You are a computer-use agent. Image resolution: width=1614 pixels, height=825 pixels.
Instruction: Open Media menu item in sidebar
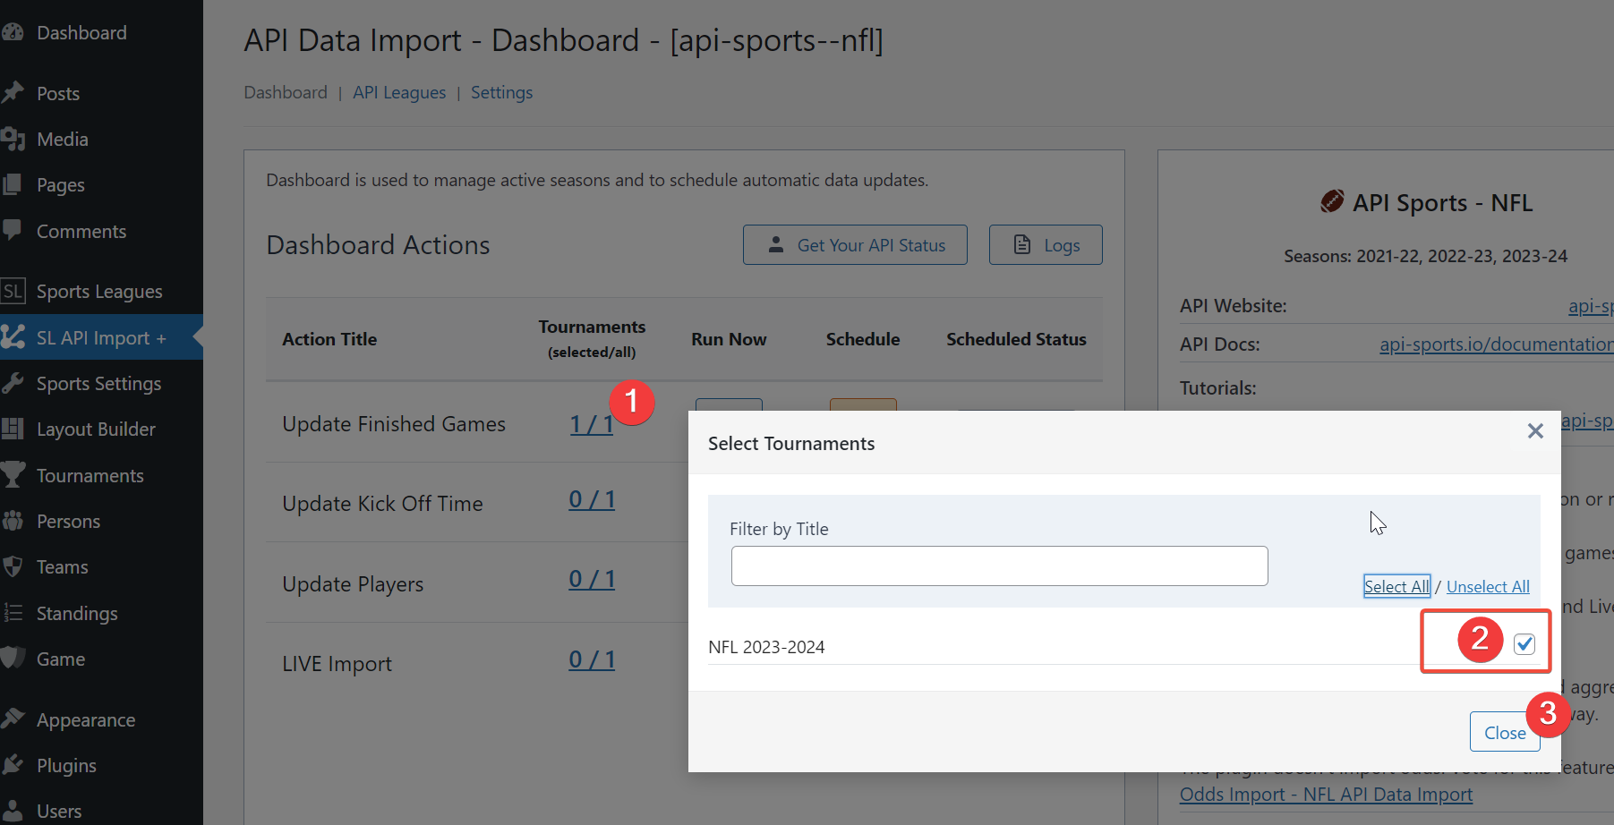point(63,140)
